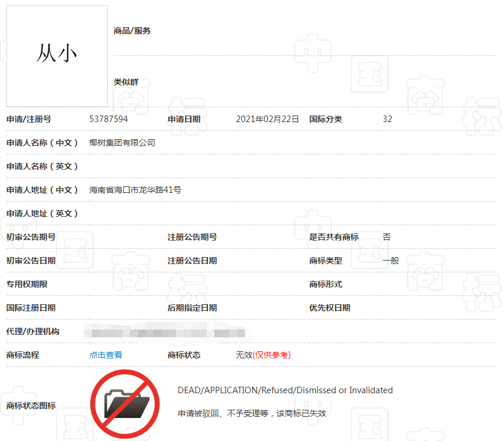Click the 国际分类 label
The image size is (503, 441).
point(326,119)
